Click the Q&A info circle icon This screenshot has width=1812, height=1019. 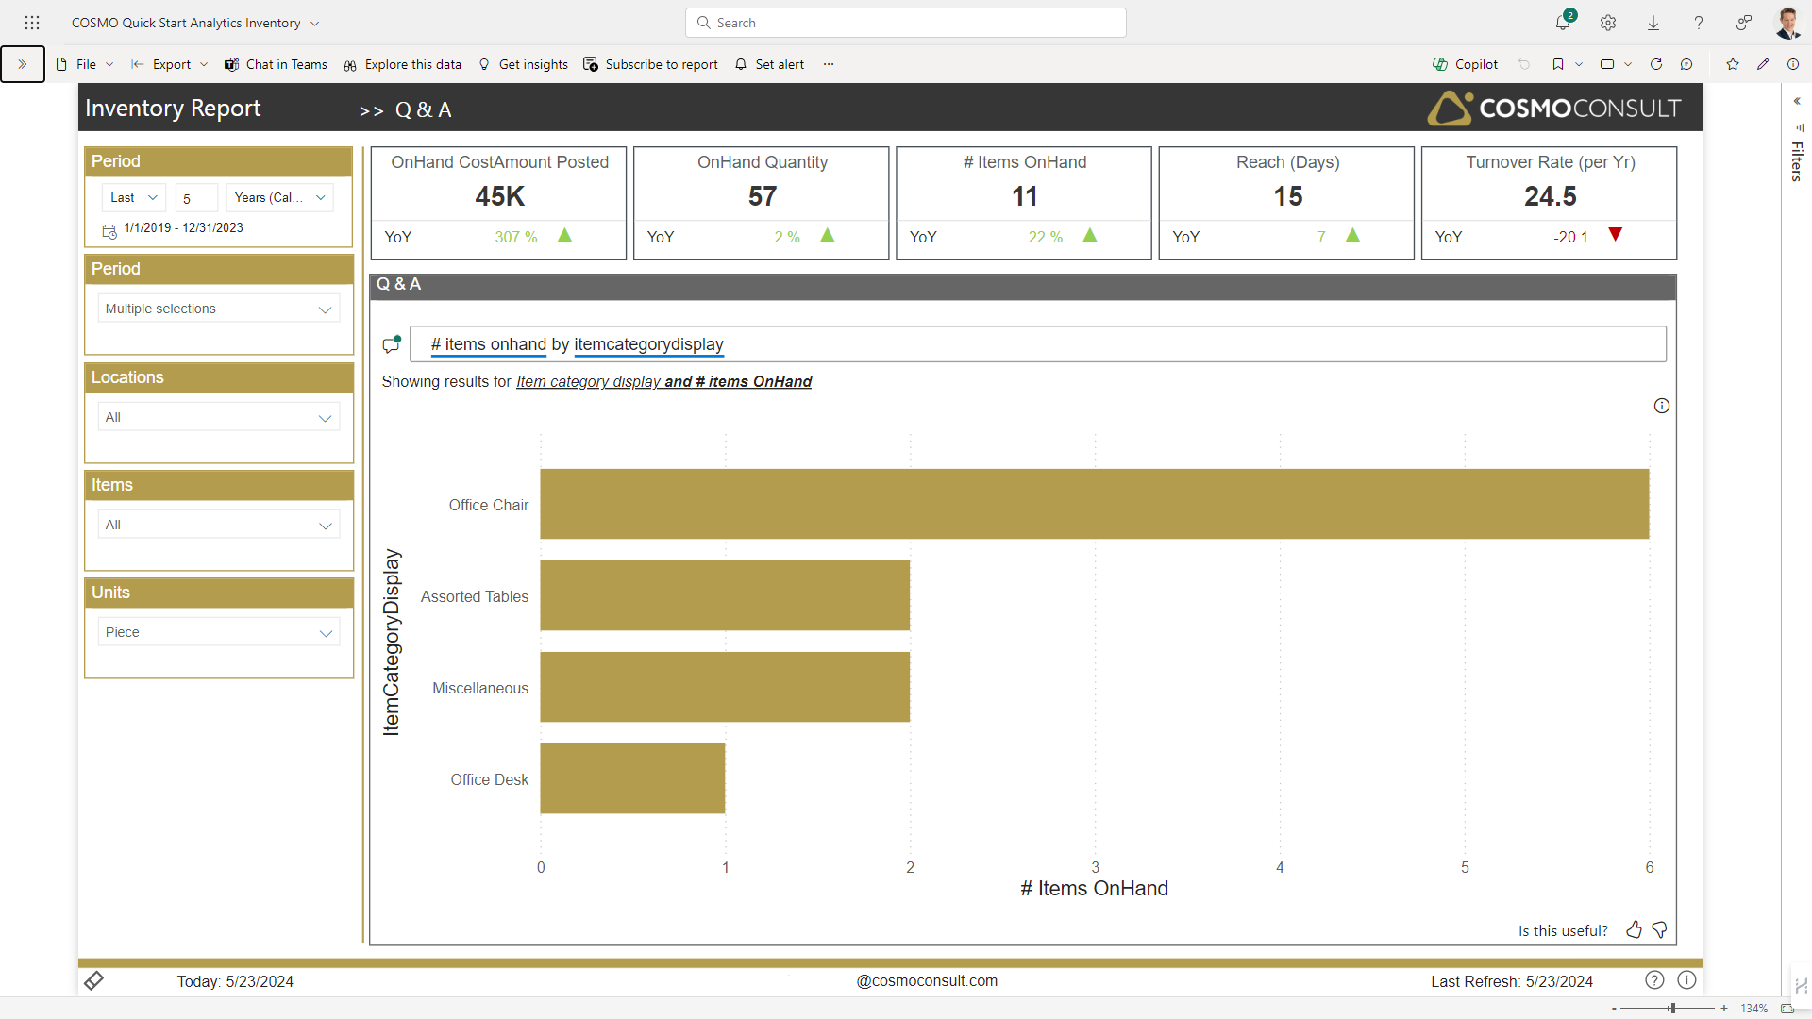1662,406
